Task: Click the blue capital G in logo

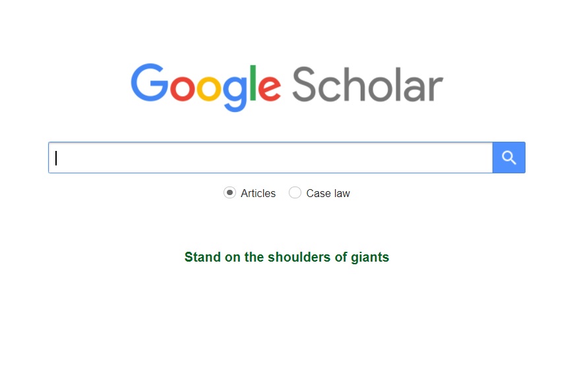Action: click(x=149, y=82)
